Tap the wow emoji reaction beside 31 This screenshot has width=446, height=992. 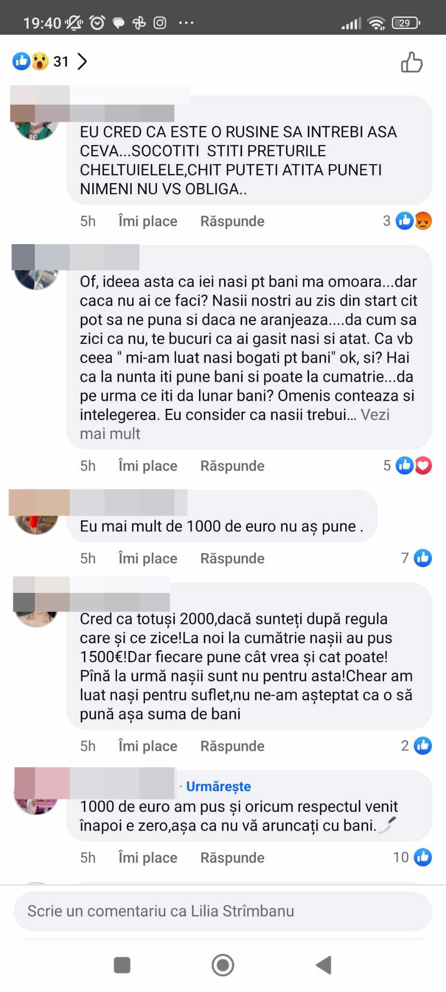(x=40, y=62)
